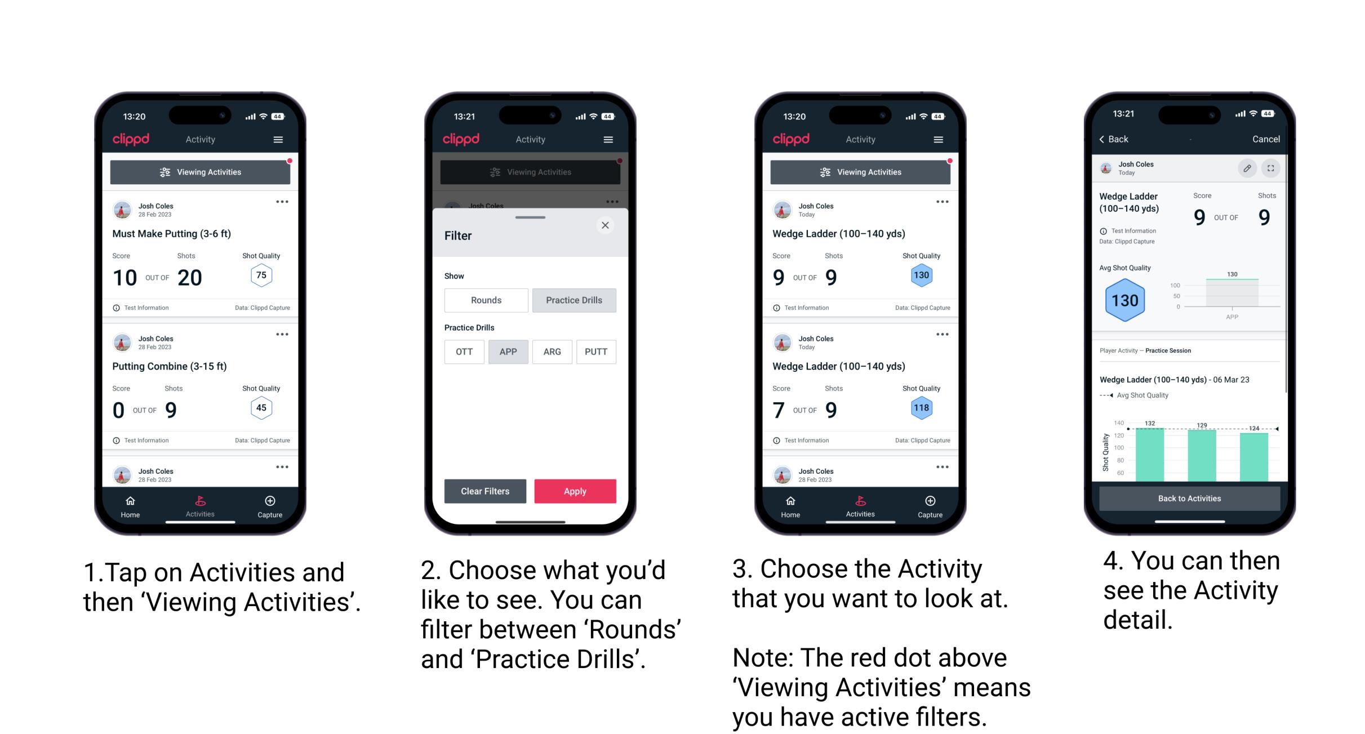Viewport: 1365px width, 734px height.
Task: Tap Back to Activities navigation link
Action: [1190, 498]
